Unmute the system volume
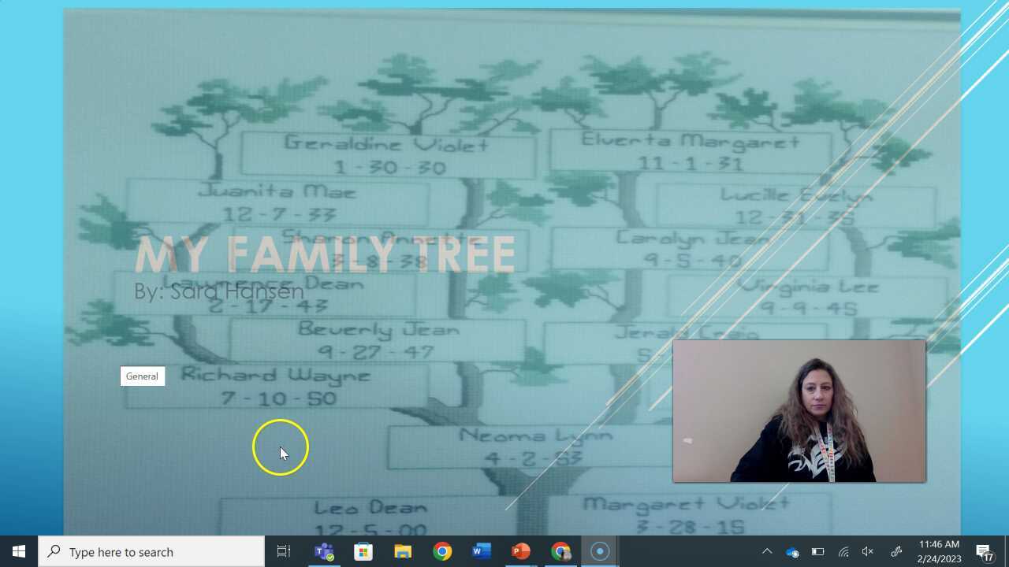Screen dimensions: 1009x567 pos(868,551)
